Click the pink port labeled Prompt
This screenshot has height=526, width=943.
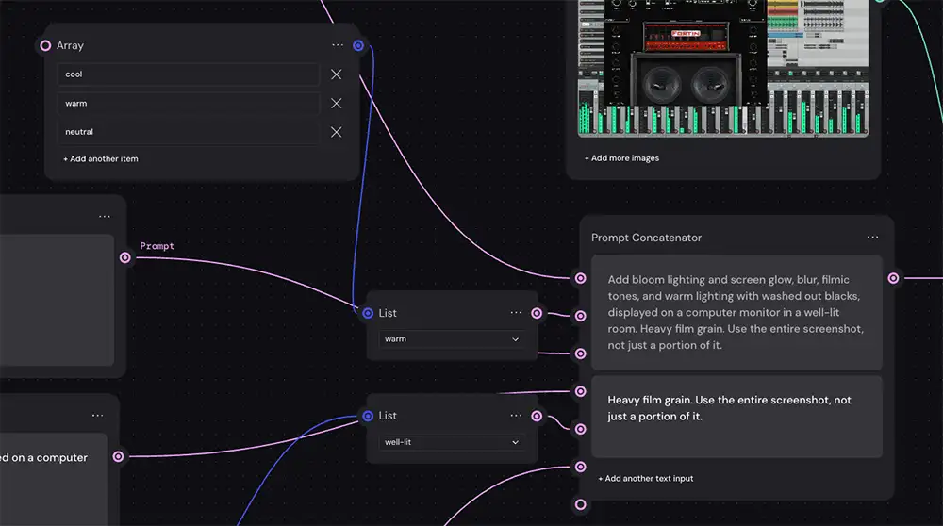coord(125,257)
